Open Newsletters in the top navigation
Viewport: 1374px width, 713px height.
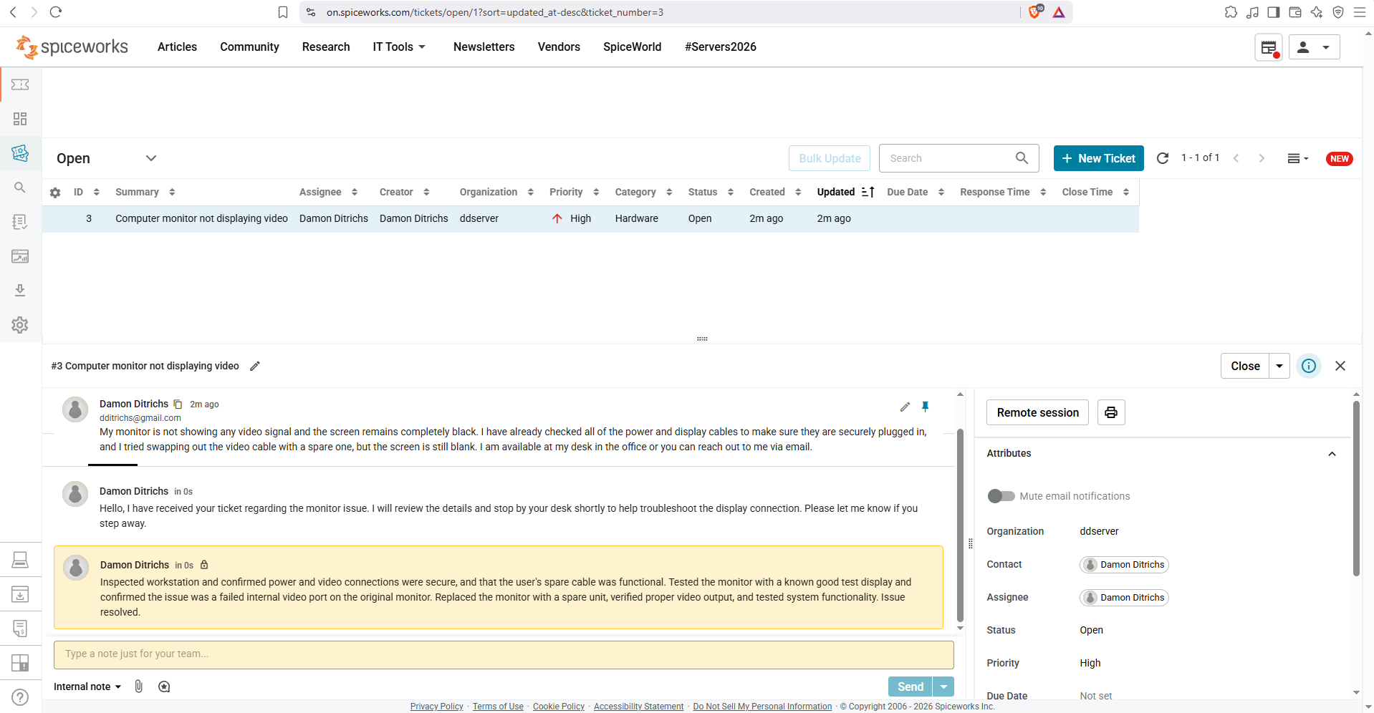pyautogui.click(x=484, y=47)
